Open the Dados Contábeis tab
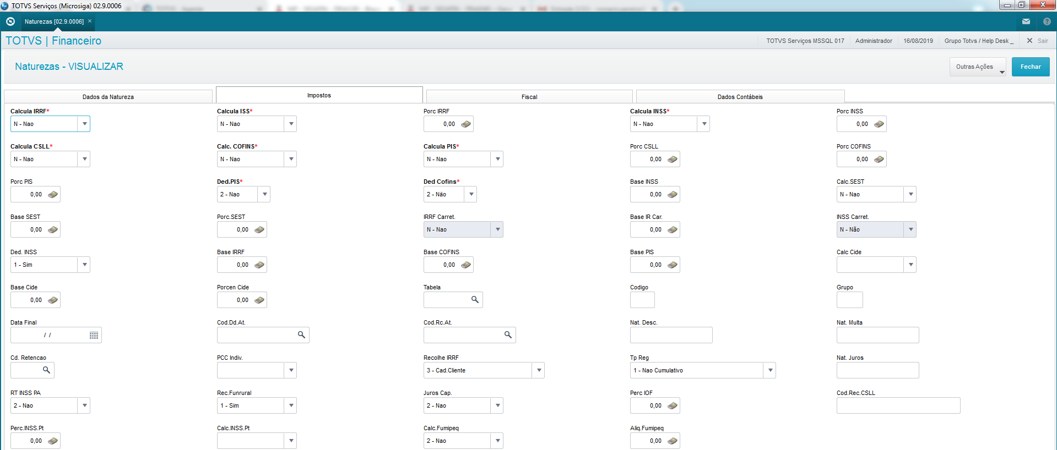Screen dimensions: 1057x450 [x=740, y=97]
